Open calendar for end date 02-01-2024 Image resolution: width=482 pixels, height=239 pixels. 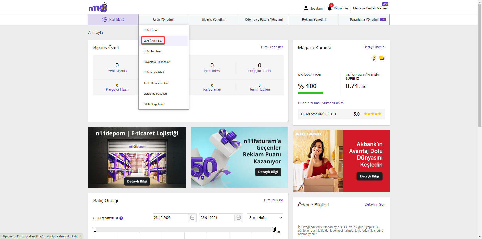point(239,218)
